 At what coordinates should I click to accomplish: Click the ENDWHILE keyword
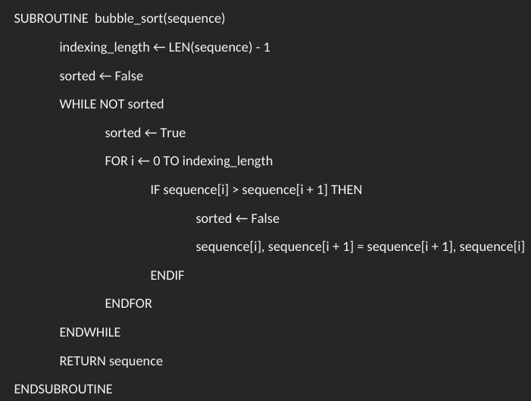89,332
